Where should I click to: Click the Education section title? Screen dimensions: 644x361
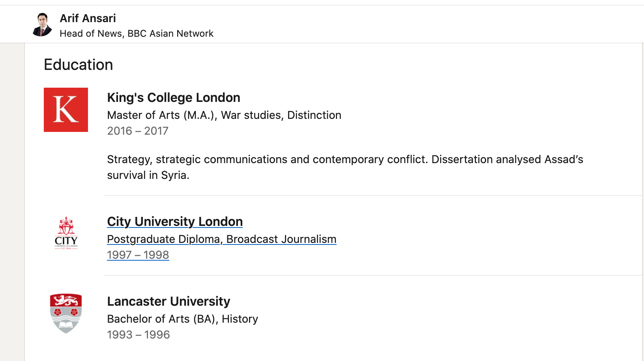coord(78,65)
